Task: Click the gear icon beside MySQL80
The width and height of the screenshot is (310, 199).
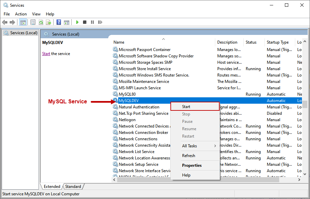Action: (115, 94)
